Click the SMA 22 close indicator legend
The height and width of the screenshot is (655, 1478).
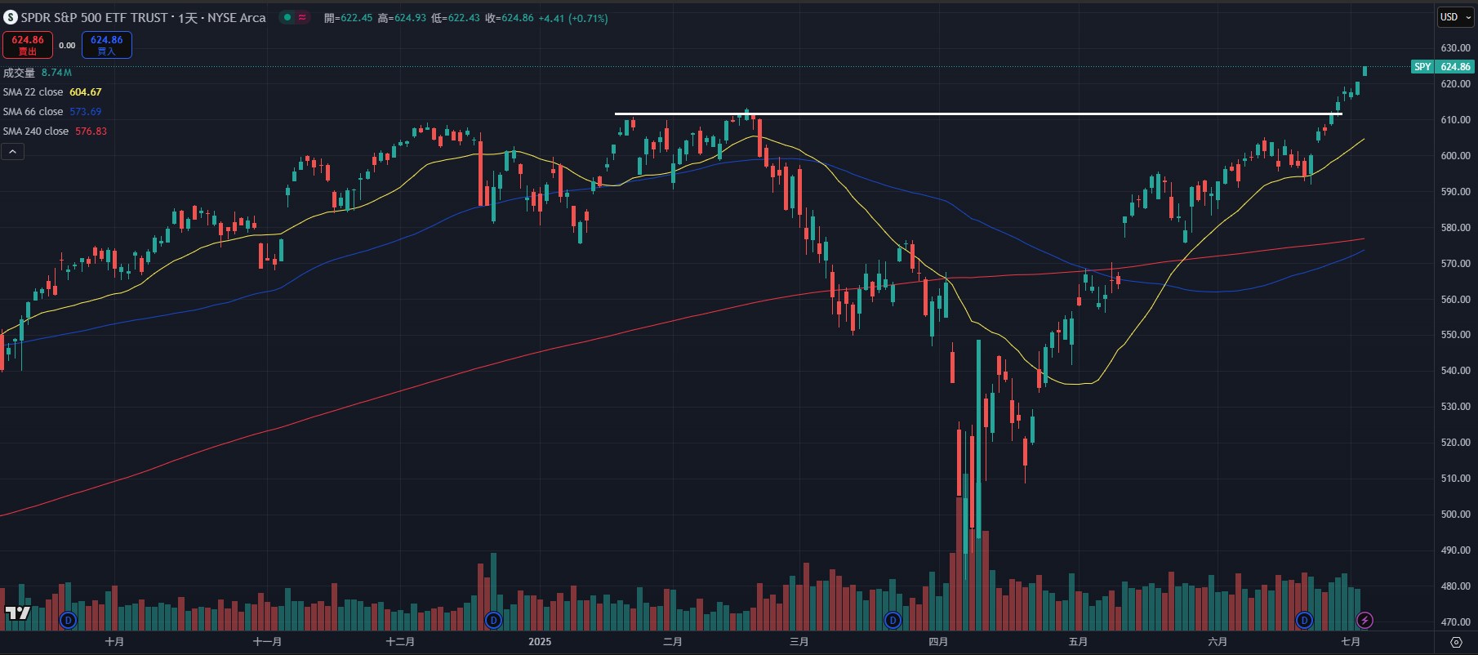click(33, 92)
